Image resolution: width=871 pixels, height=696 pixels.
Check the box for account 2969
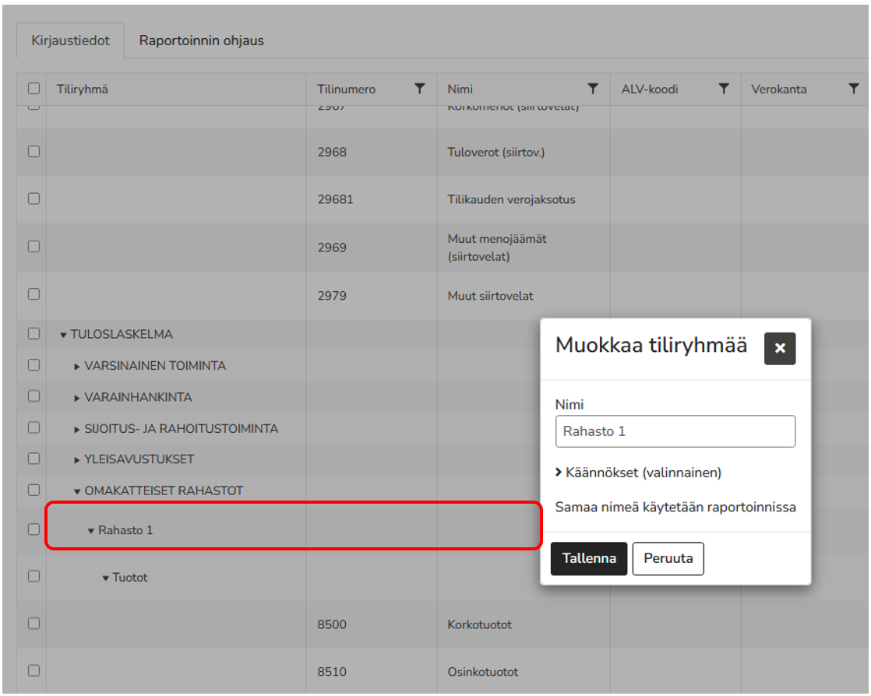click(33, 247)
